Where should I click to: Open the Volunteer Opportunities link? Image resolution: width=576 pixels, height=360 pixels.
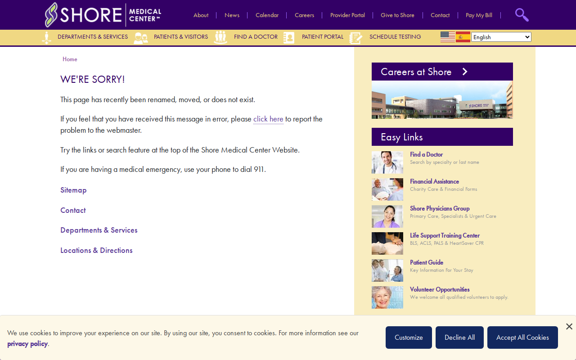point(440,289)
